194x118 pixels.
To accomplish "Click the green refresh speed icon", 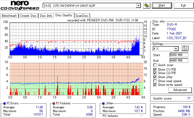I will tap(185, 48).
